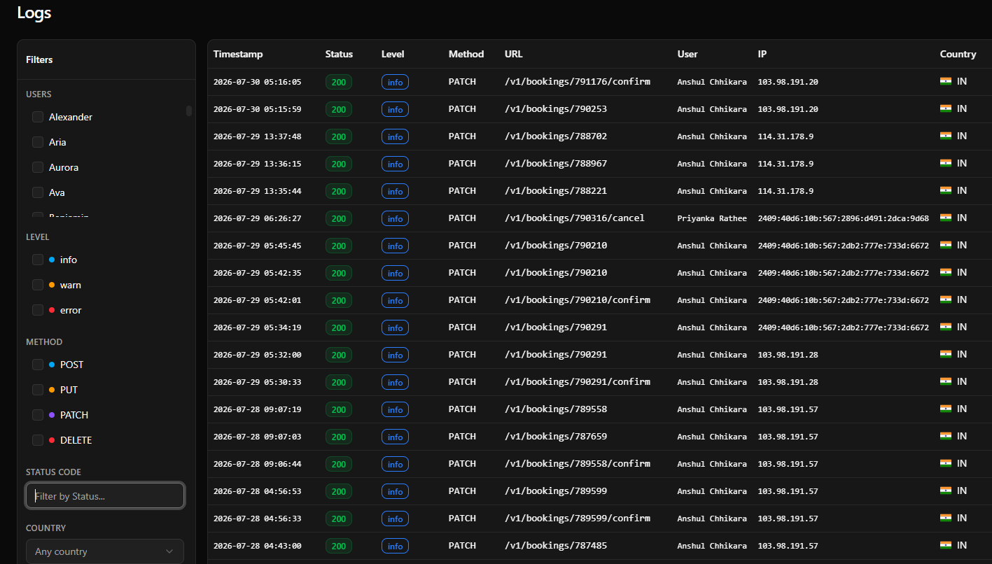The width and height of the screenshot is (992, 564).
Task: Click timestamp 2026-07-29 05:45:45
Action: coord(258,246)
